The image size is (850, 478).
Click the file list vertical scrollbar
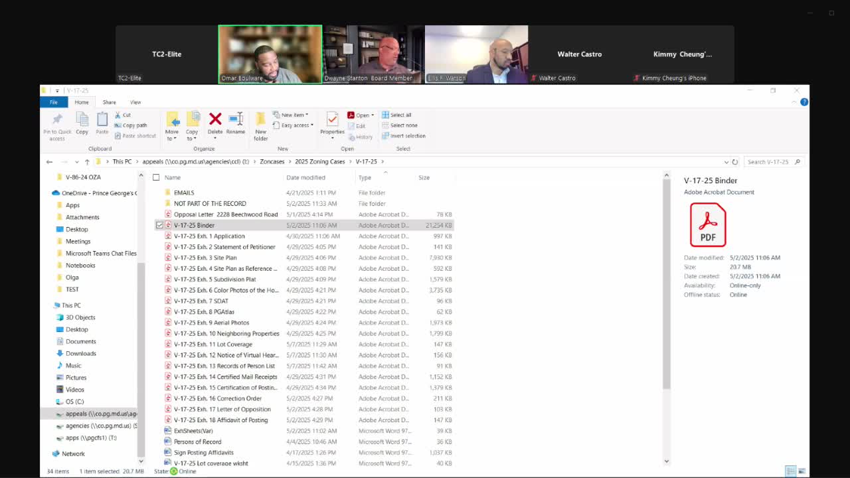[x=666, y=285]
